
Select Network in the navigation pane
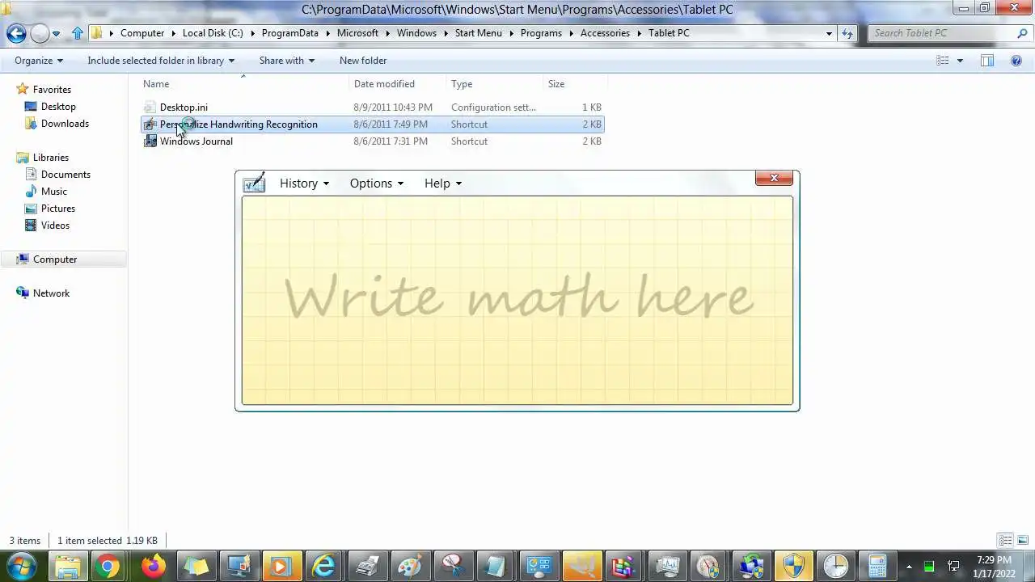click(x=51, y=293)
